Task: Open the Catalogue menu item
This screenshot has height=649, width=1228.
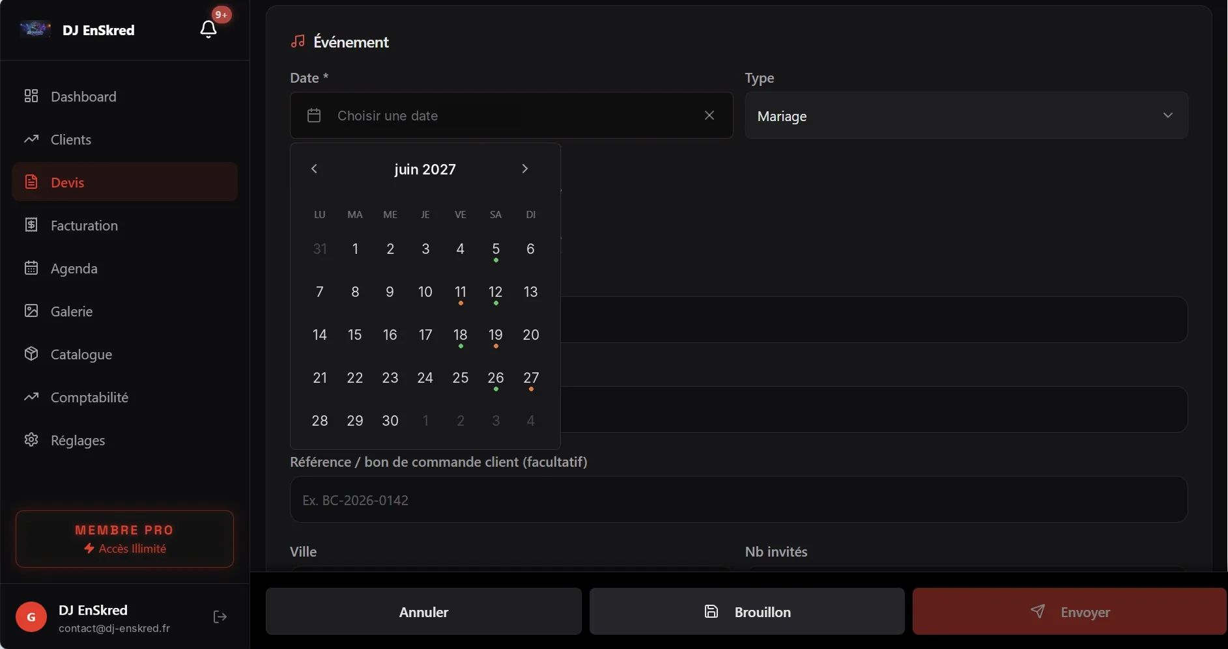Action: point(124,354)
